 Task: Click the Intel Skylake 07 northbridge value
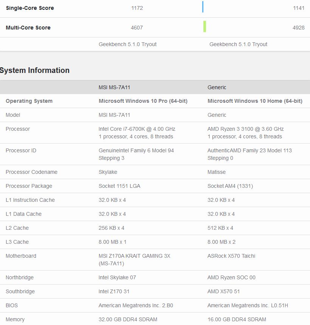117,277
